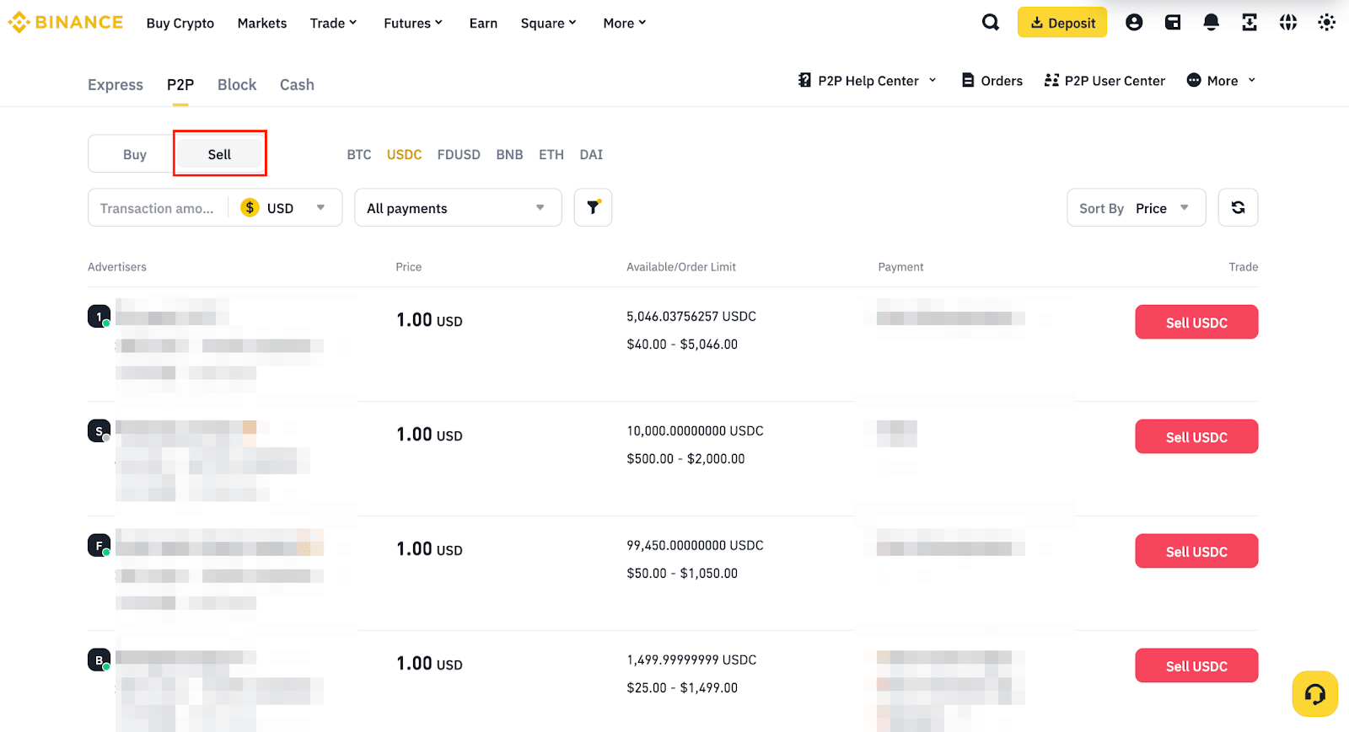This screenshot has width=1349, height=732.
Task: Click the P2P User Center icon
Action: pos(1051,80)
